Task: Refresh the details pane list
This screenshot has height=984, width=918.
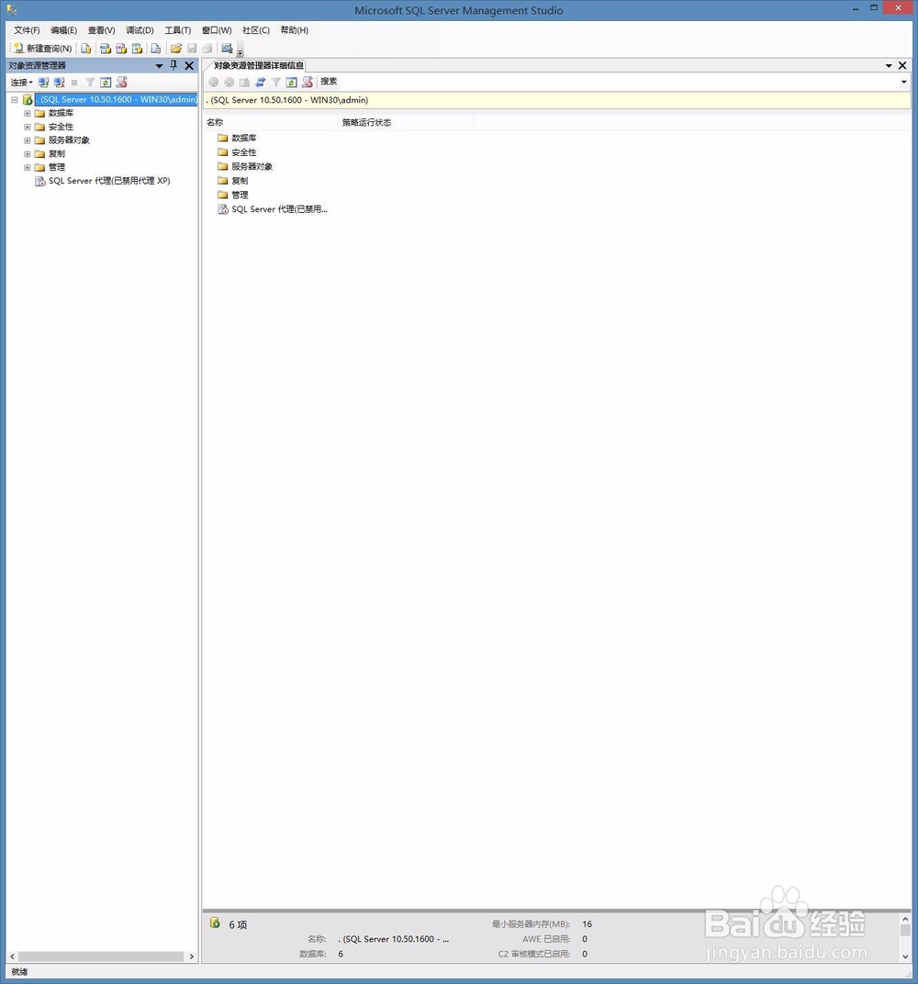Action: tap(292, 83)
